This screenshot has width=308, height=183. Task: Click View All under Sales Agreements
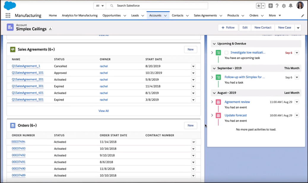(x=104, y=111)
